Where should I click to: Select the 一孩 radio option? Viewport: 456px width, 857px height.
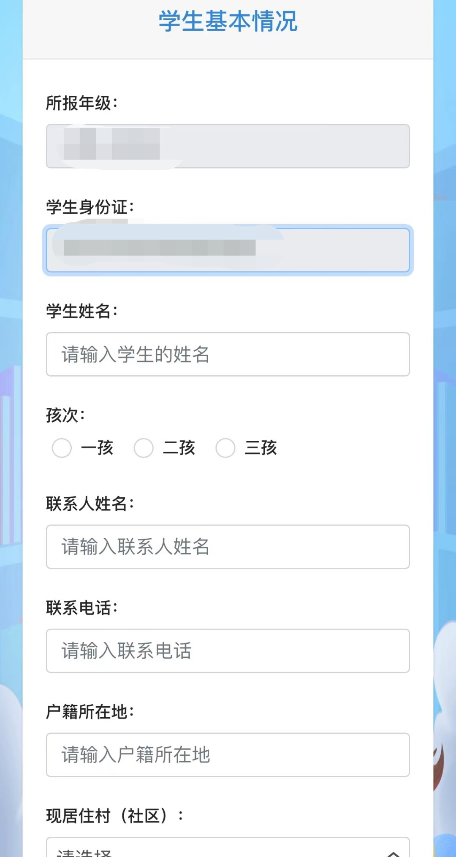pyautogui.click(x=62, y=448)
